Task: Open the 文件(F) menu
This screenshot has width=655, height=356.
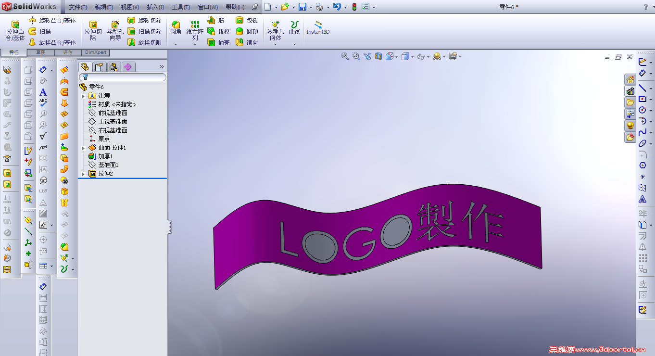Action: pyautogui.click(x=78, y=7)
